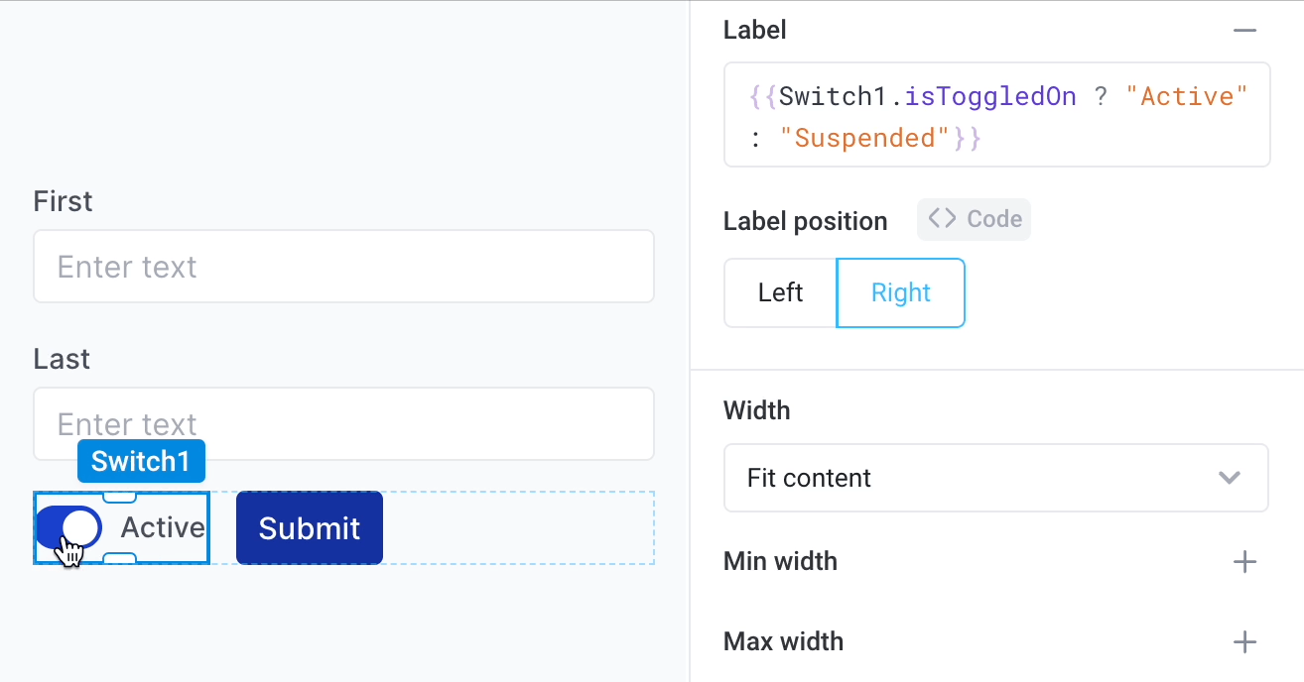Image resolution: width=1304 pixels, height=682 pixels.
Task: Select Left label position
Action: 780,292
